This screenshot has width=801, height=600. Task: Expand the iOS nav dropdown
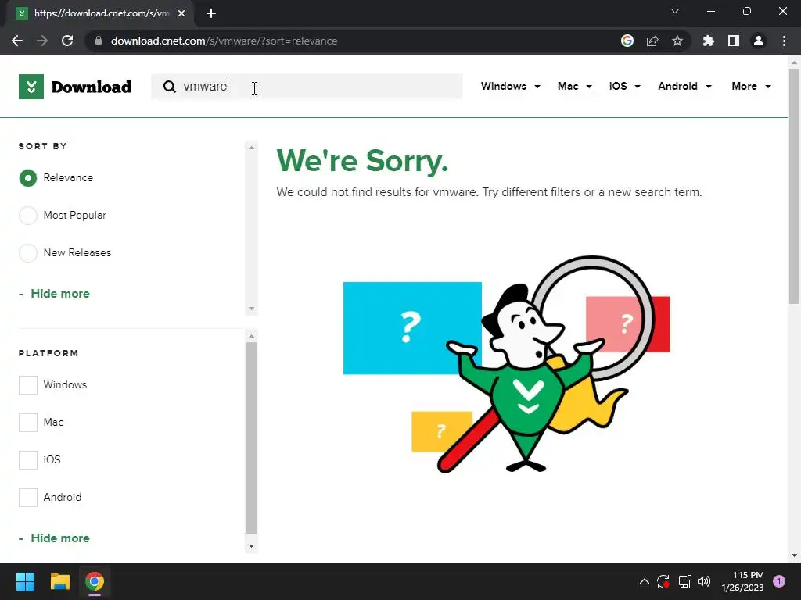pos(624,86)
